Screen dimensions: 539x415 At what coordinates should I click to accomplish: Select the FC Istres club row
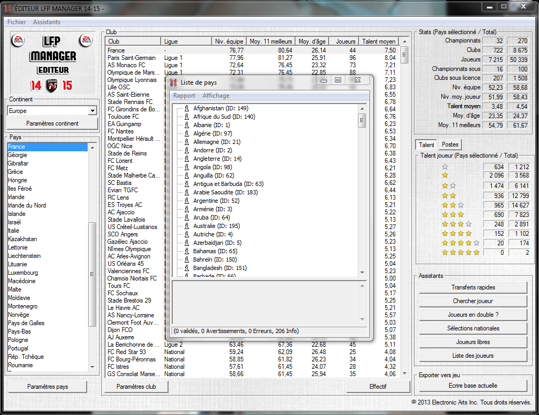point(252,367)
